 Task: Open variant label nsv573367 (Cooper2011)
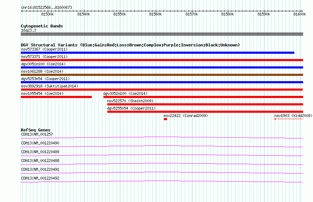[x=44, y=49]
